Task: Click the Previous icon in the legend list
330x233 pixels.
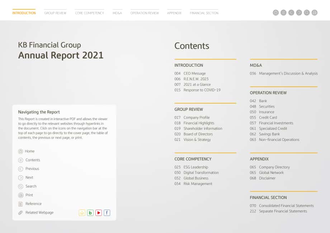Action: (21, 169)
